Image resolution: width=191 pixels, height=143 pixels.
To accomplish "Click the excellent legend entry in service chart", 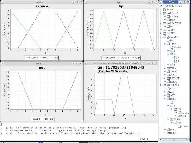I will (33, 57).
